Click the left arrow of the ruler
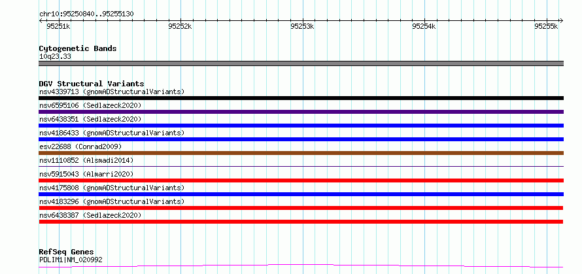 41,21
